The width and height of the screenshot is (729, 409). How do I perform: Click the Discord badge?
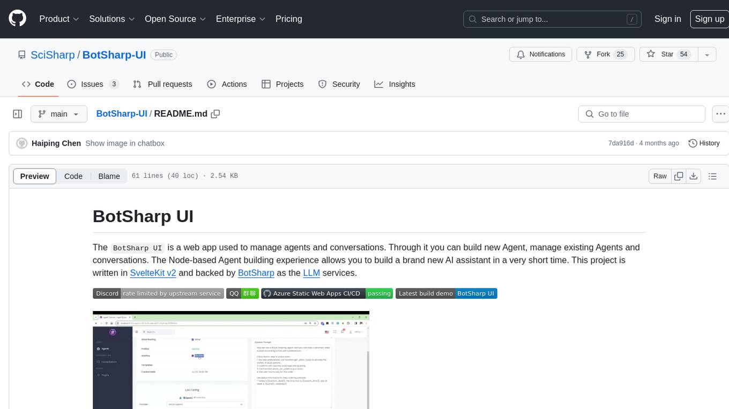(158, 293)
